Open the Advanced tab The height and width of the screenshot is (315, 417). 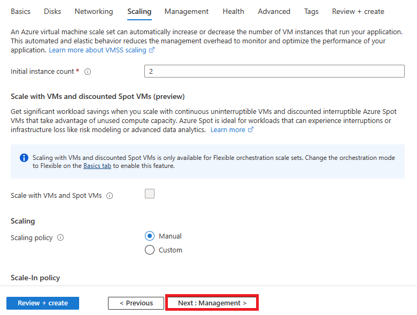[x=274, y=11]
